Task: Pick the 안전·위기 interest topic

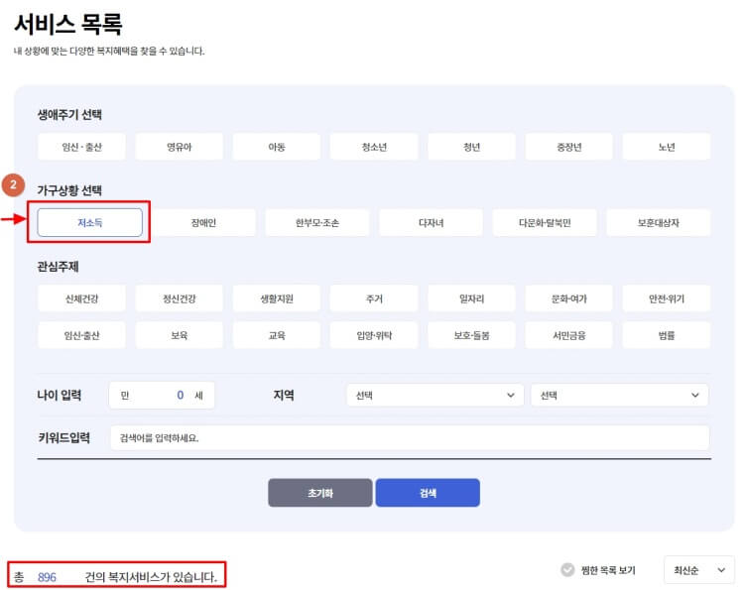Action: 667,298
